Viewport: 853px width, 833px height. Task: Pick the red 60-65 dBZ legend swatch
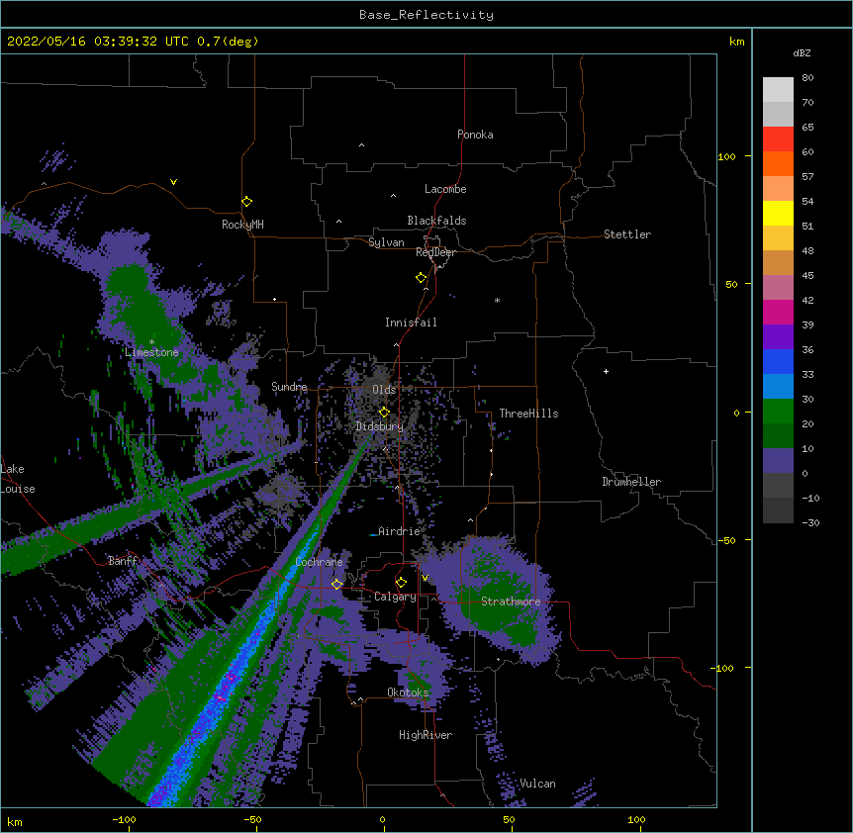coord(778,139)
